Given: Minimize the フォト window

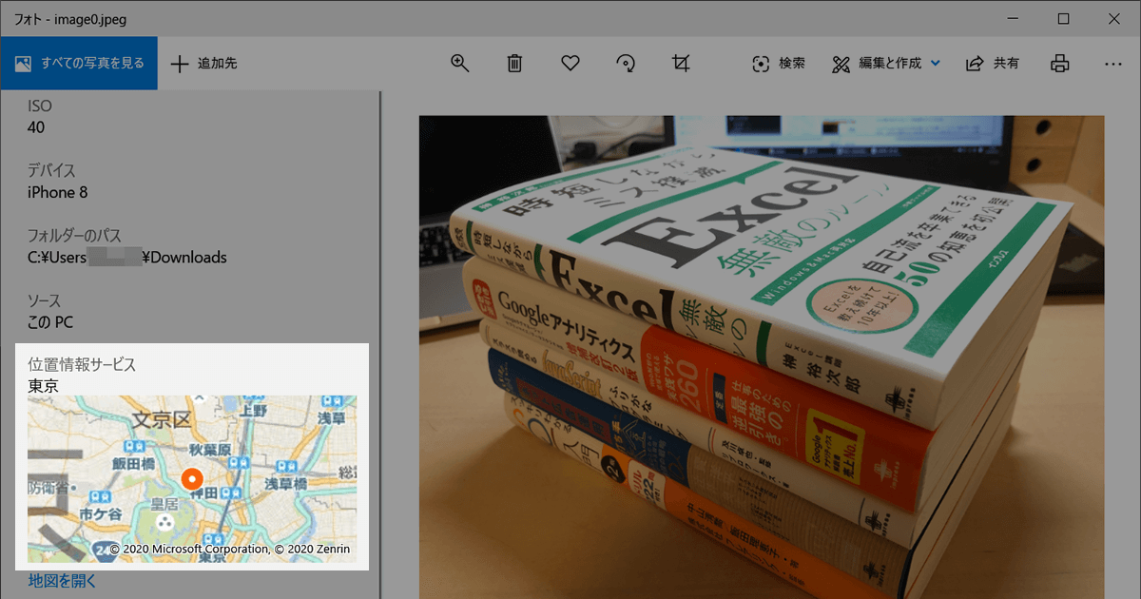Looking at the screenshot, I should [x=1011, y=18].
